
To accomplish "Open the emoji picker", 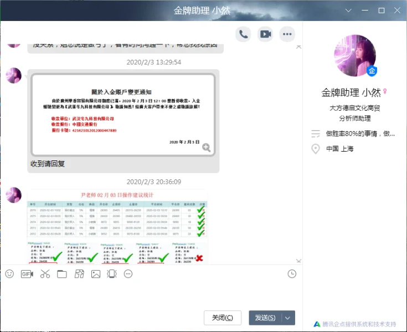I will click(9, 274).
